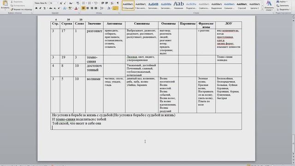295x166 pixels.
Task: Apply the Название (Title) style
Action: (178, 6)
